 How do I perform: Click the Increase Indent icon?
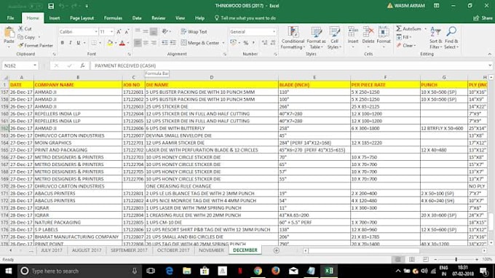click(x=173, y=43)
